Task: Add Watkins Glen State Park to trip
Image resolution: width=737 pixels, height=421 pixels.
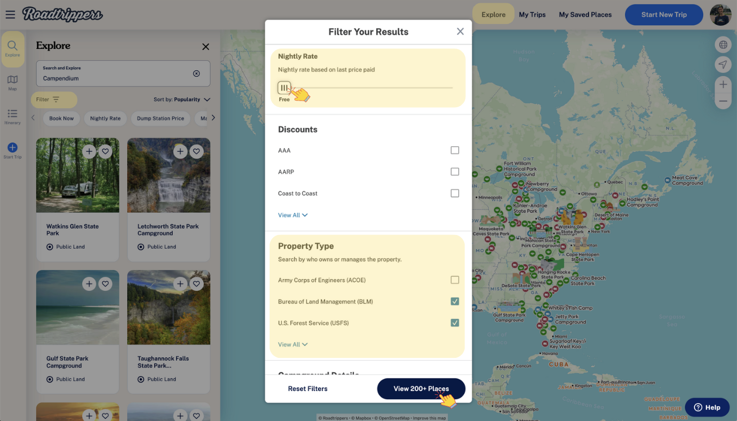Action: pyautogui.click(x=89, y=152)
